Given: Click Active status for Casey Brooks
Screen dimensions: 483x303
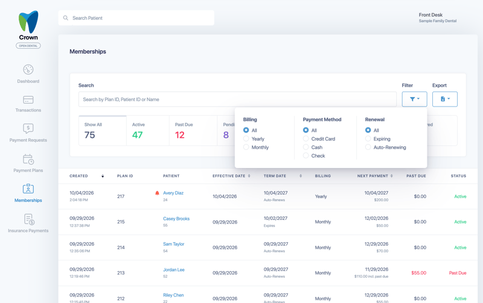Looking at the screenshot, I should coord(460,222).
